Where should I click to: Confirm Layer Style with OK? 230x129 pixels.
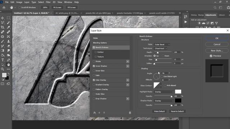click(217, 38)
